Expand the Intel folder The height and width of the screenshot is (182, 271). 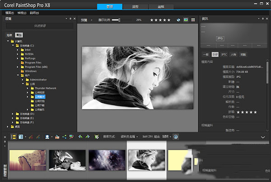click(x=18, y=50)
